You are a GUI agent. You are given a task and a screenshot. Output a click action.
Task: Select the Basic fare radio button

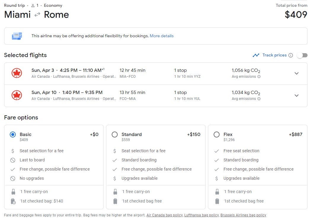[13, 135]
